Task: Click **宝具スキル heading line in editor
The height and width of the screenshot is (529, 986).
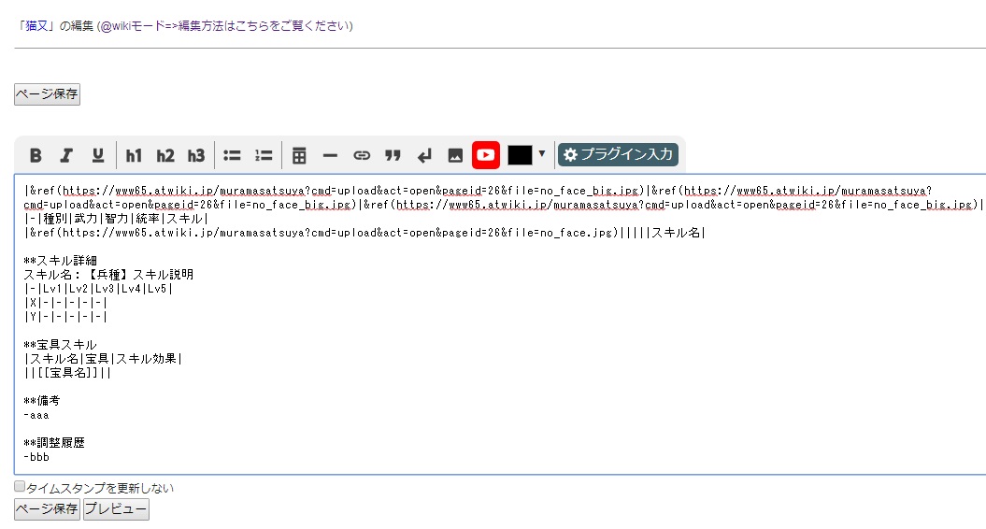Action: pyautogui.click(x=61, y=345)
